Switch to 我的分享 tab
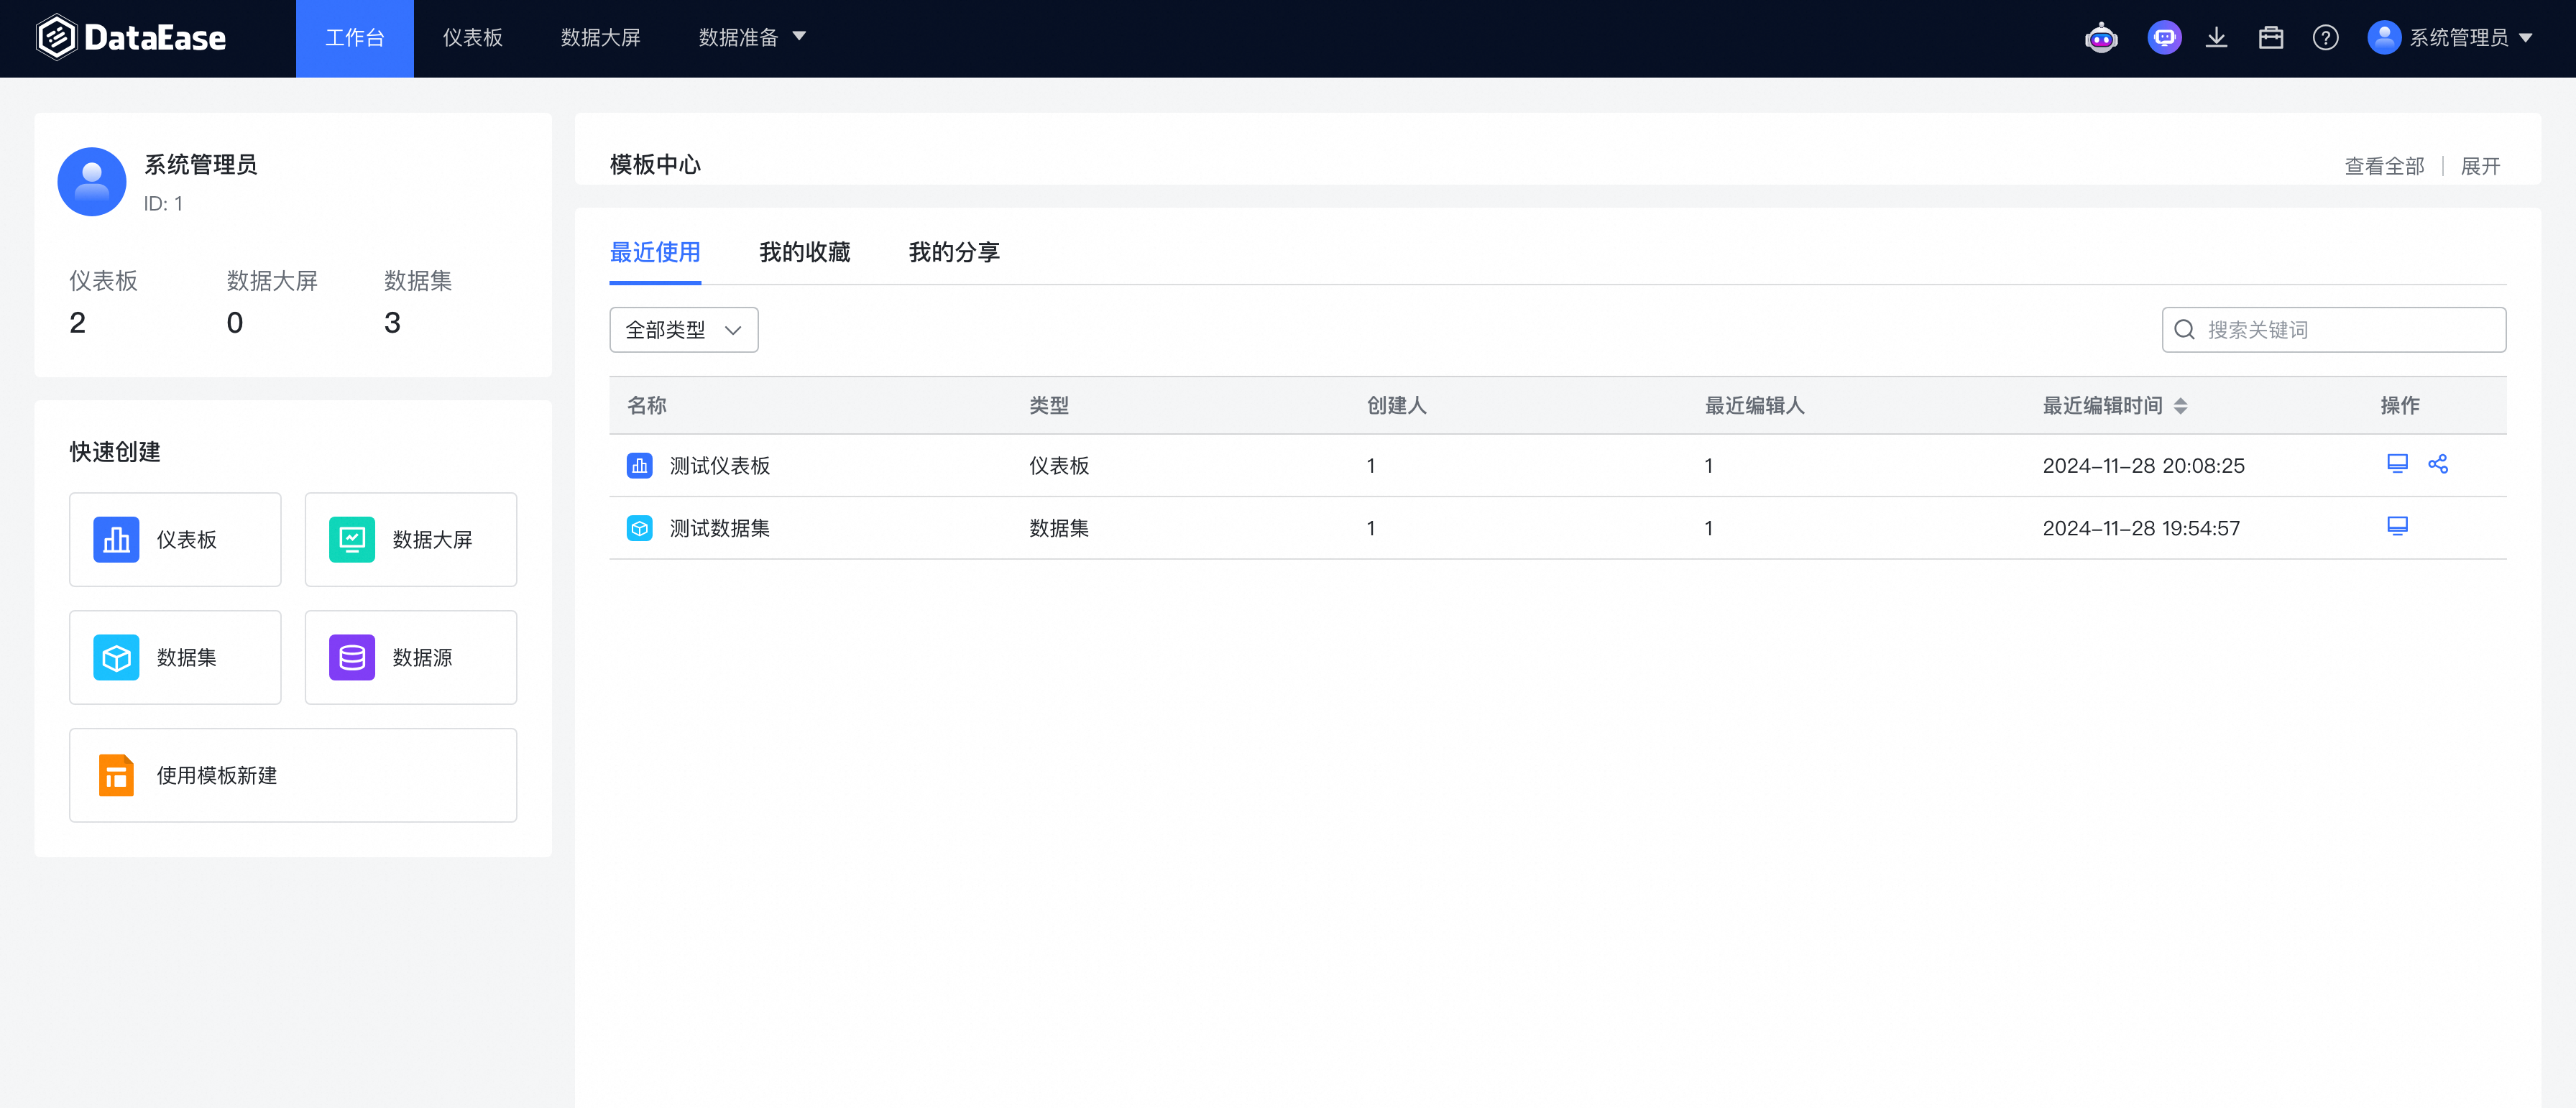The height and width of the screenshot is (1108, 2576). pos(953,252)
